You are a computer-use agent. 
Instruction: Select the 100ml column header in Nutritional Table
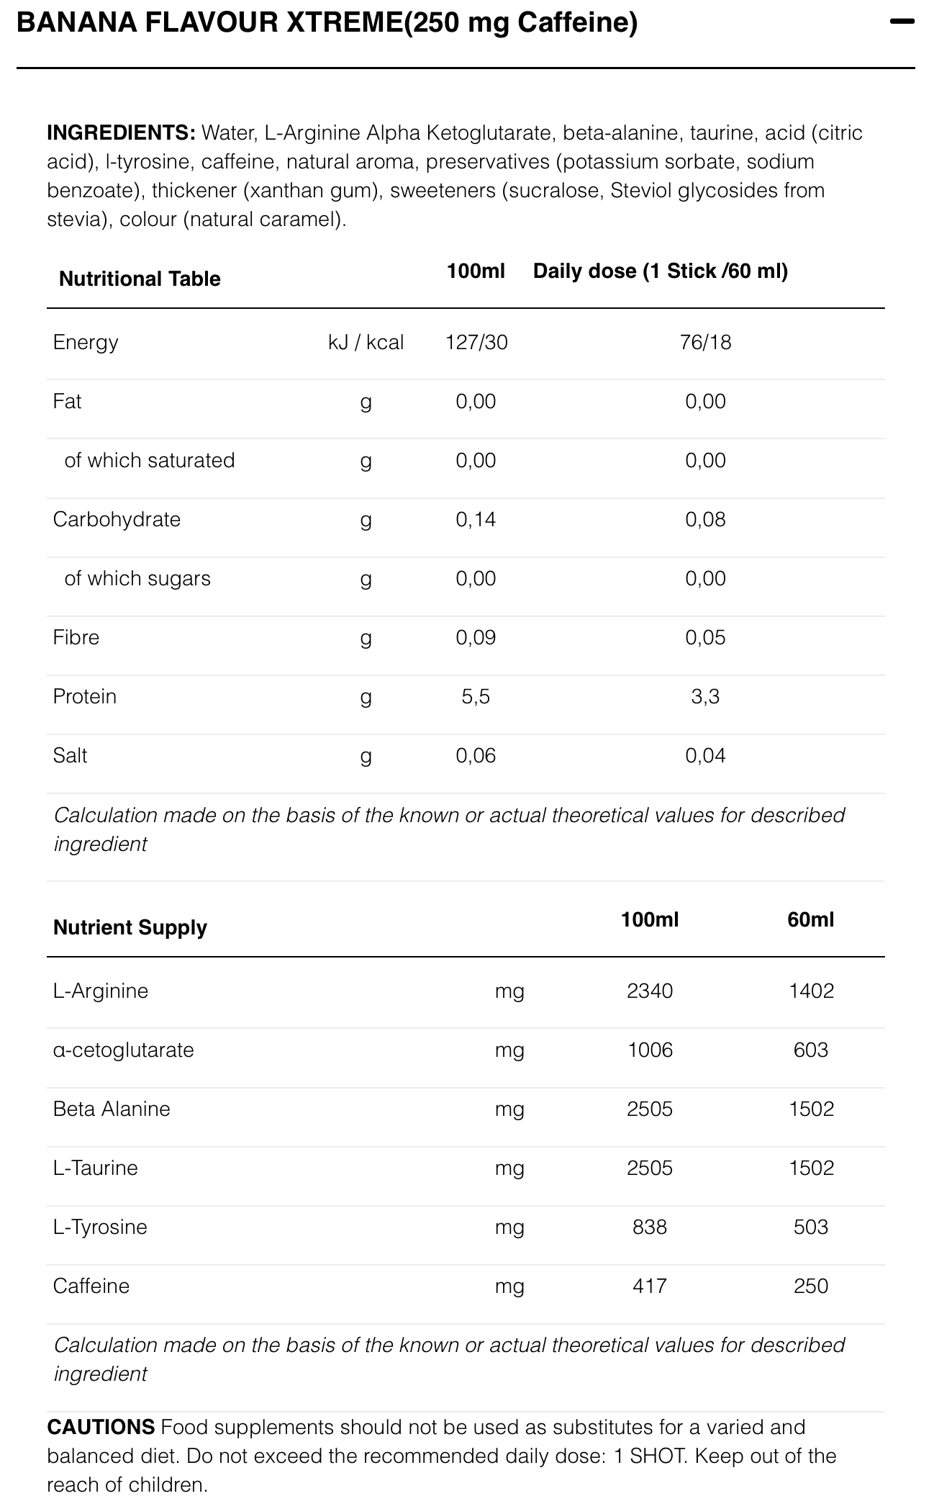tap(476, 271)
